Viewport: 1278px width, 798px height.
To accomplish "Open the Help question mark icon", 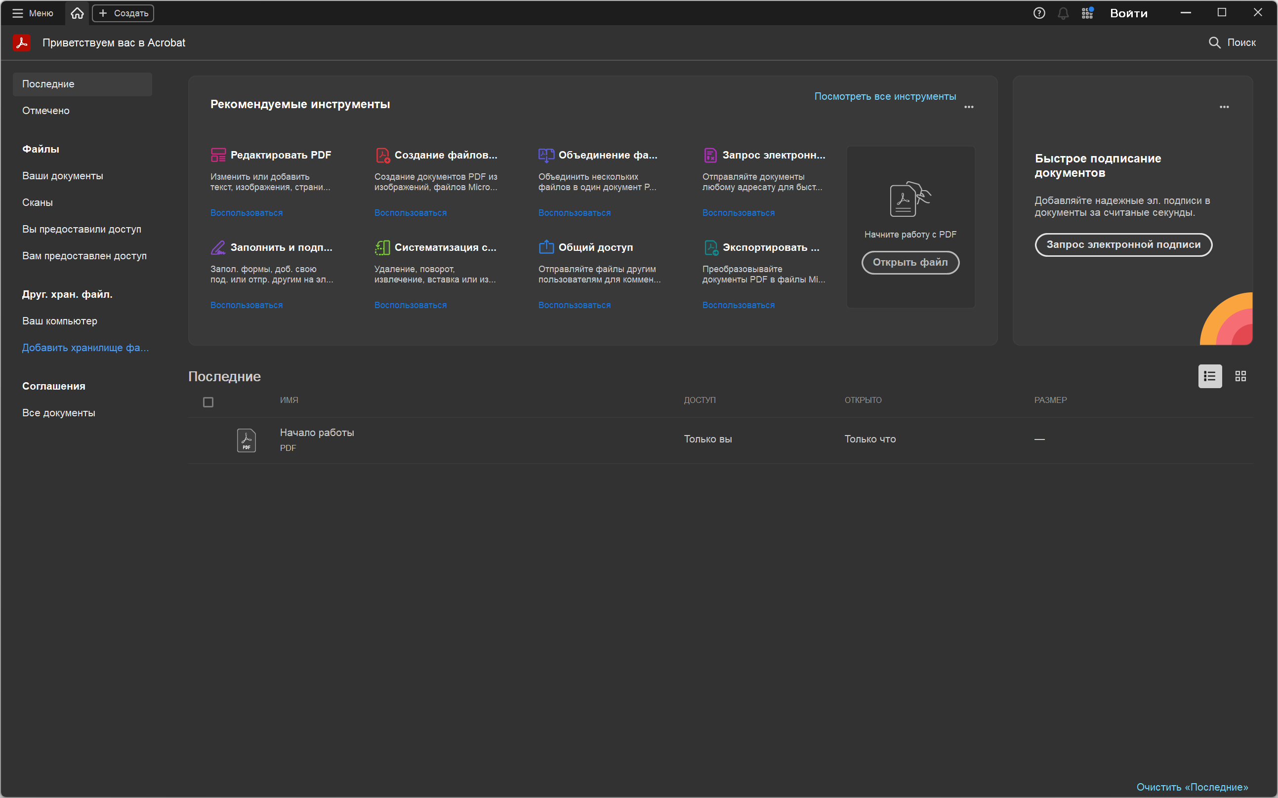I will (1039, 13).
